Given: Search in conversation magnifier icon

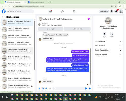Looking at the screenshot, I should pyautogui.click(x=112, y=34).
